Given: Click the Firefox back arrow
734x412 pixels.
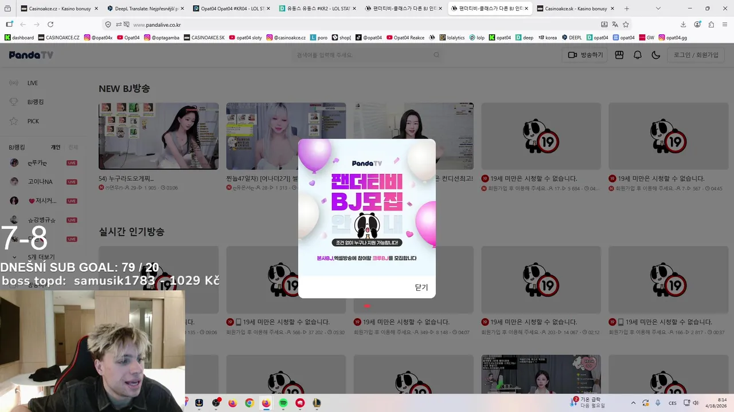Looking at the screenshot, I should coord(23,25).
